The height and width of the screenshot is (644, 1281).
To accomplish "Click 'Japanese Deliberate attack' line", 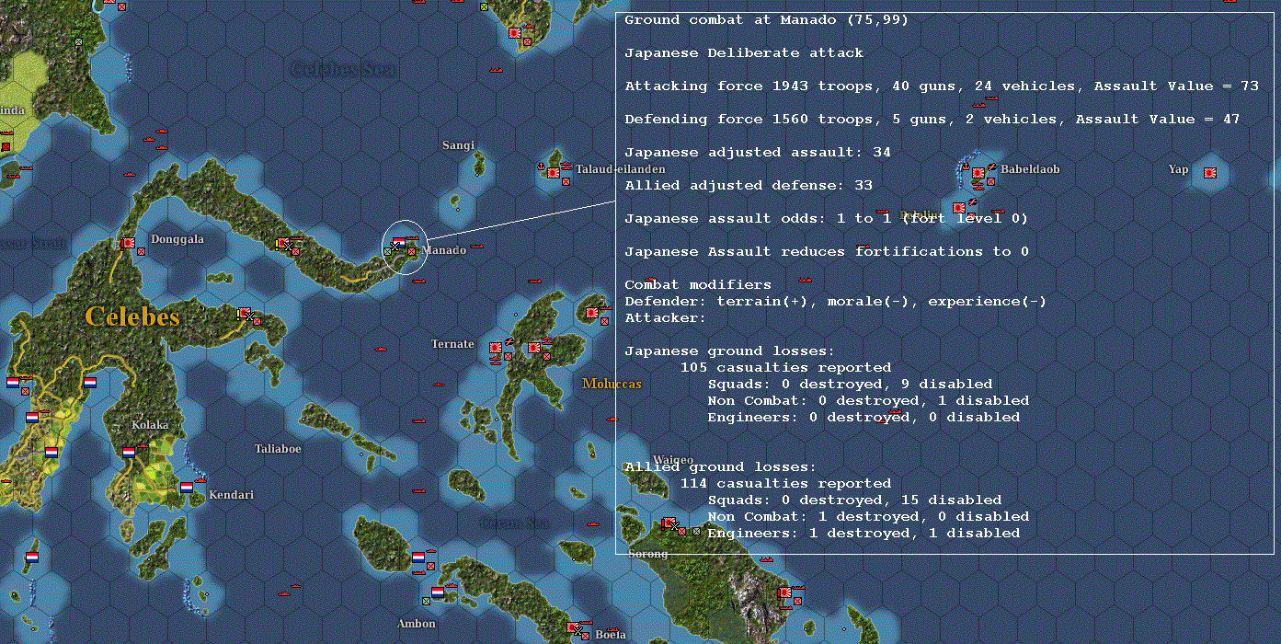I will 744,53.
